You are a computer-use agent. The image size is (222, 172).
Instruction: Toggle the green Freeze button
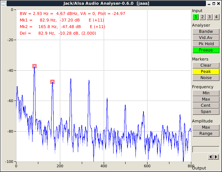[x=206, y=50]
